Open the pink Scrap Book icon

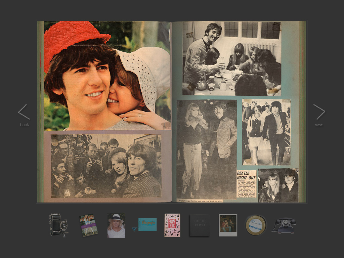pos(172,225)
